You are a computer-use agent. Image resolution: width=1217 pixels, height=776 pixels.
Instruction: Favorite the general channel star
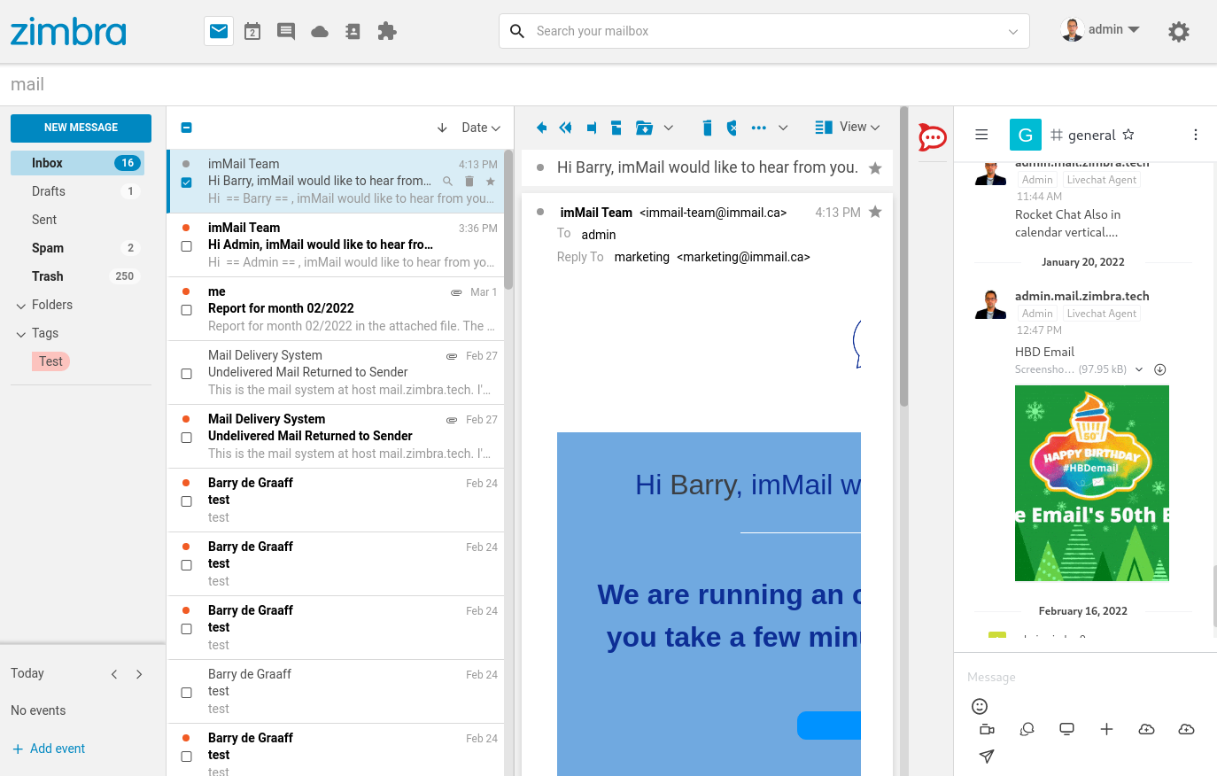click(x=1128, y=135)
